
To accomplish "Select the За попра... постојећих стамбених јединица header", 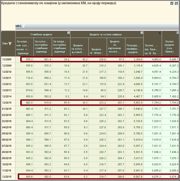I will tap(61, 47).
